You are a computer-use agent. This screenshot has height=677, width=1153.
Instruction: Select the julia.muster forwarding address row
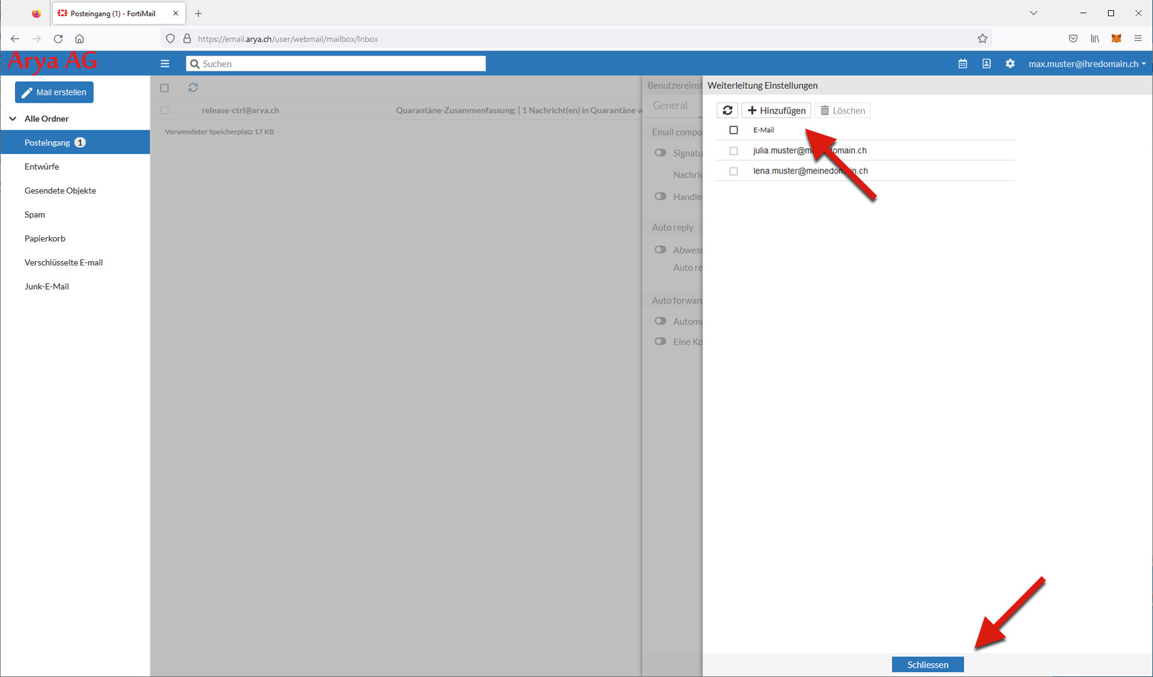864,150
